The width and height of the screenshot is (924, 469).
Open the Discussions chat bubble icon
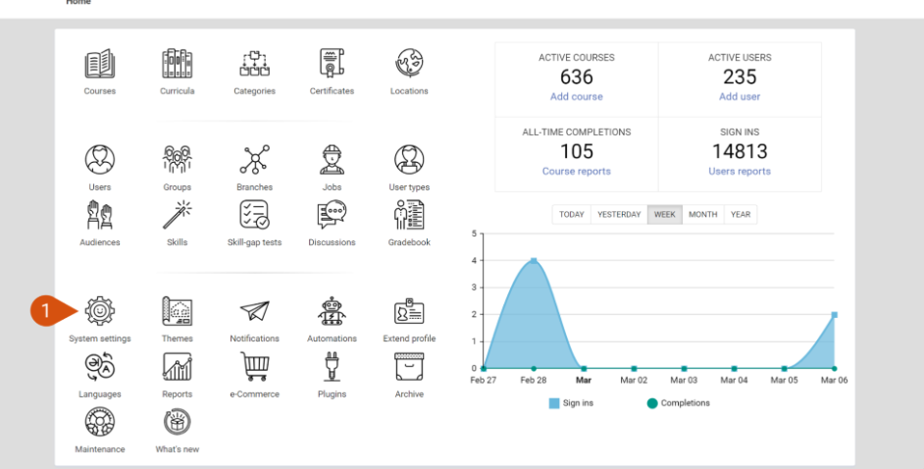pos(332,215)
